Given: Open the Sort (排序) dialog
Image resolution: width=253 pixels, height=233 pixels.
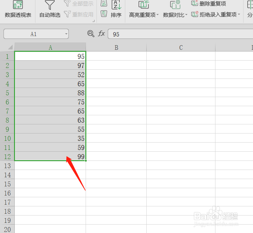Looking at the screenshot, I should (x=116, y=9).
